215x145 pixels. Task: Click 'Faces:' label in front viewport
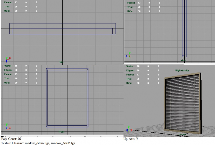click(8, 74)
